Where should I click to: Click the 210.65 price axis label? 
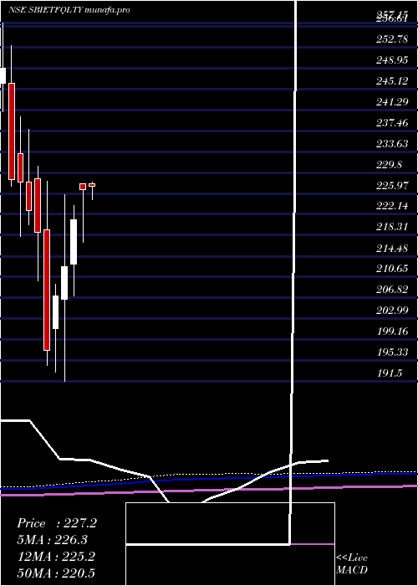[x=392, y=269]
